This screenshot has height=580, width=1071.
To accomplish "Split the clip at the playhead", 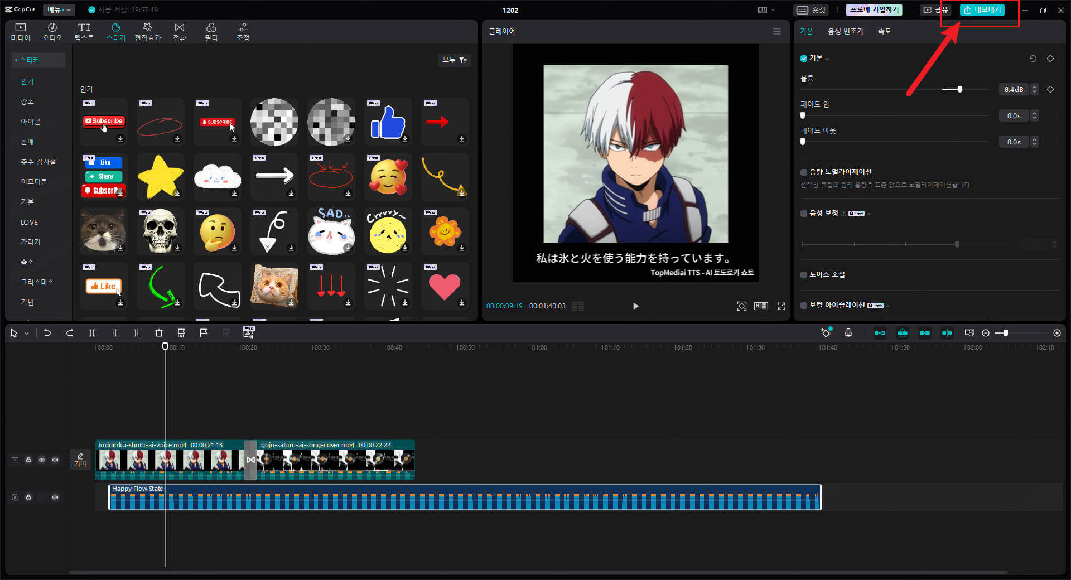I will coord(92,333).
